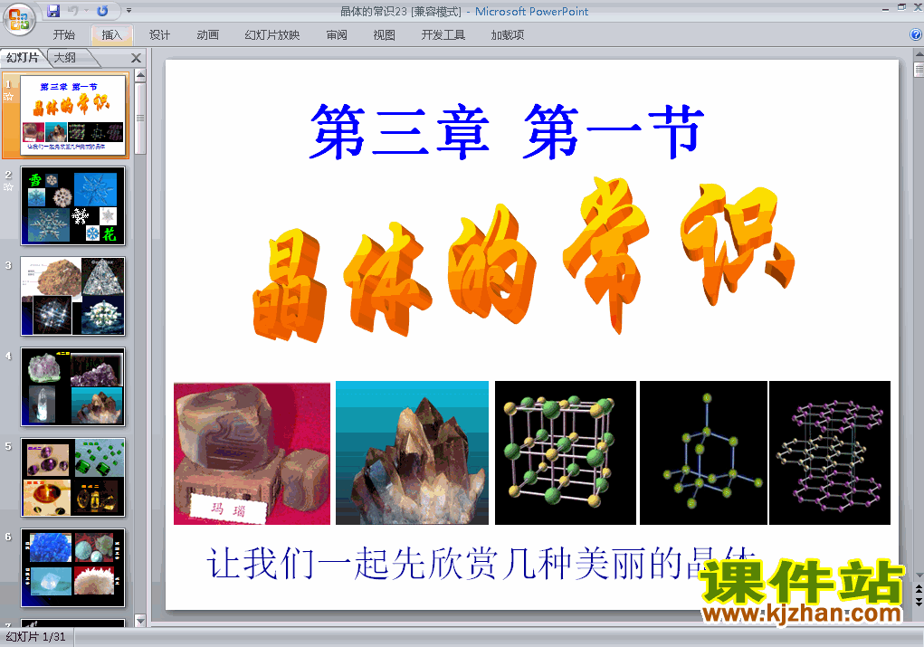This screenshot has height=647, width=924.
Task: Play animation star icon under slide 1
Action: click(8, 97)
